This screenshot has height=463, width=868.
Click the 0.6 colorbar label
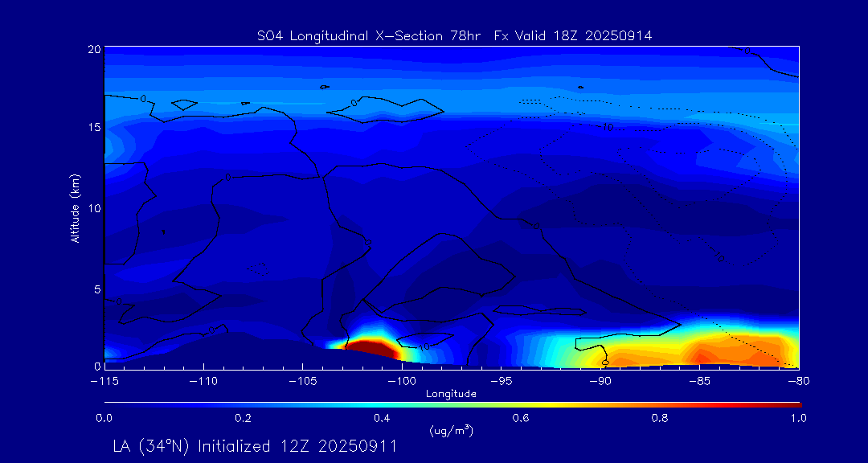coord(522,418)
